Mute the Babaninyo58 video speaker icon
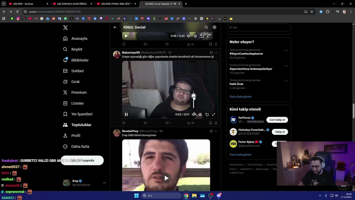 194,114
